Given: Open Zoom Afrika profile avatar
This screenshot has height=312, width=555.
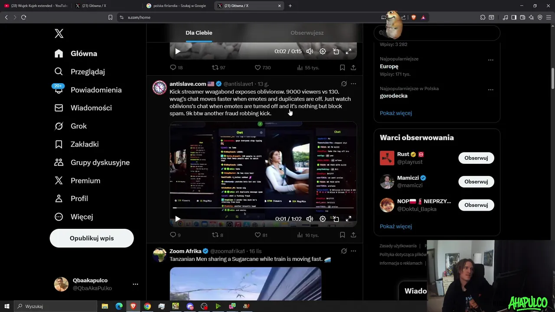Looking at the screenshot, I should coord(160,255).
